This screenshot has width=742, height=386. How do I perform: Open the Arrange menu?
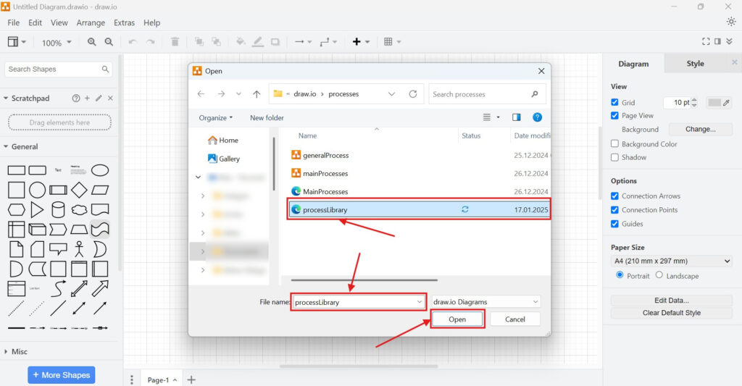tap(91, 23)
